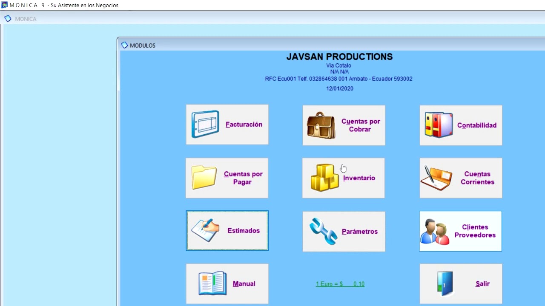Image resolution: width=545 pixels, height=306 pixels.
Task: Click the MONICA 9 app icon in the title bar
Action: tap(4, 5)
